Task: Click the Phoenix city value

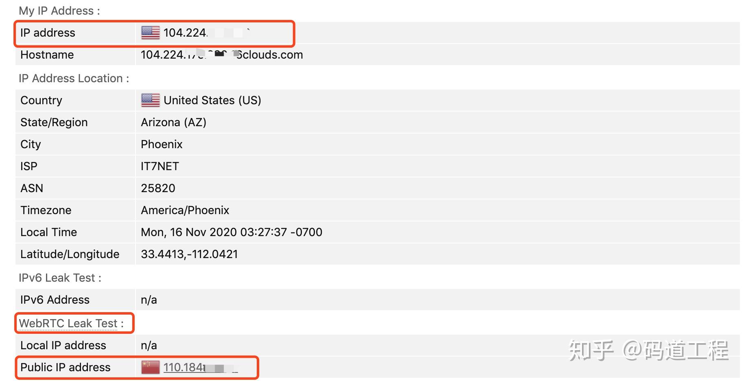Action: coord(162,144)
